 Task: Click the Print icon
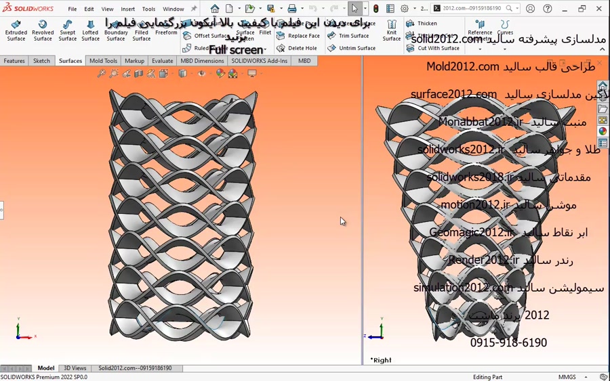(x=291, y=8)
